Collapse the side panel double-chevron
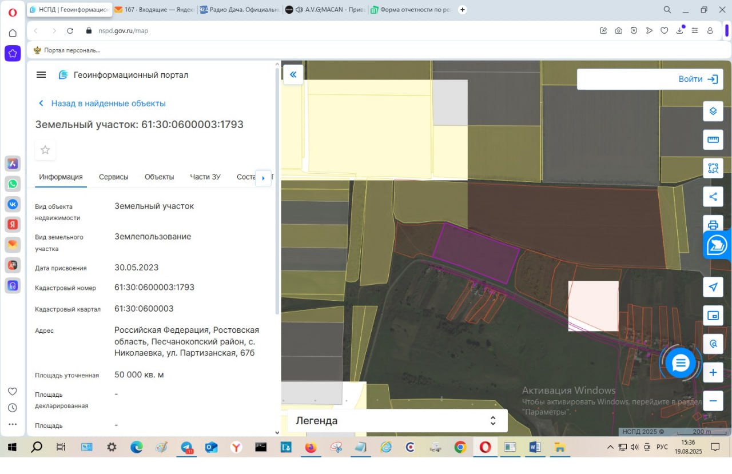This screenshot has height=474, width=732. pyautogui.click(x=293, y=74)
